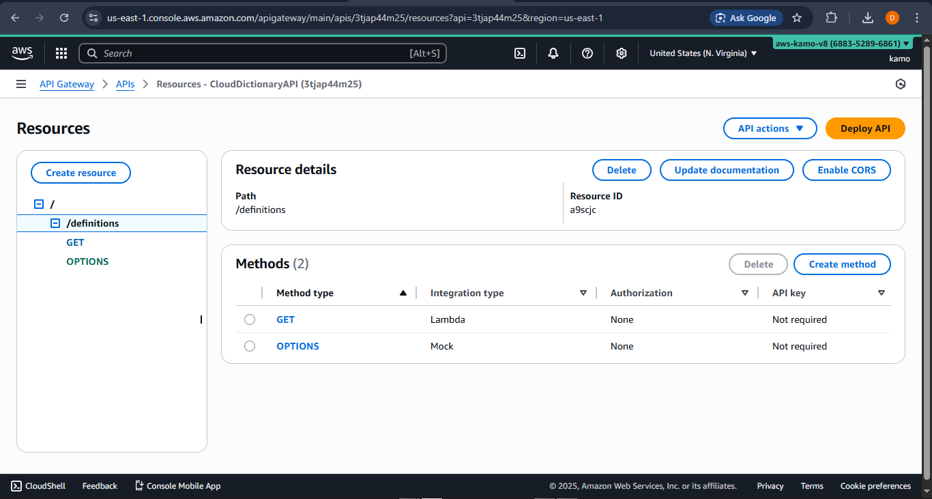Open CloudShell from the top toolbar
The image size is (932, 499).
point(520,53)
